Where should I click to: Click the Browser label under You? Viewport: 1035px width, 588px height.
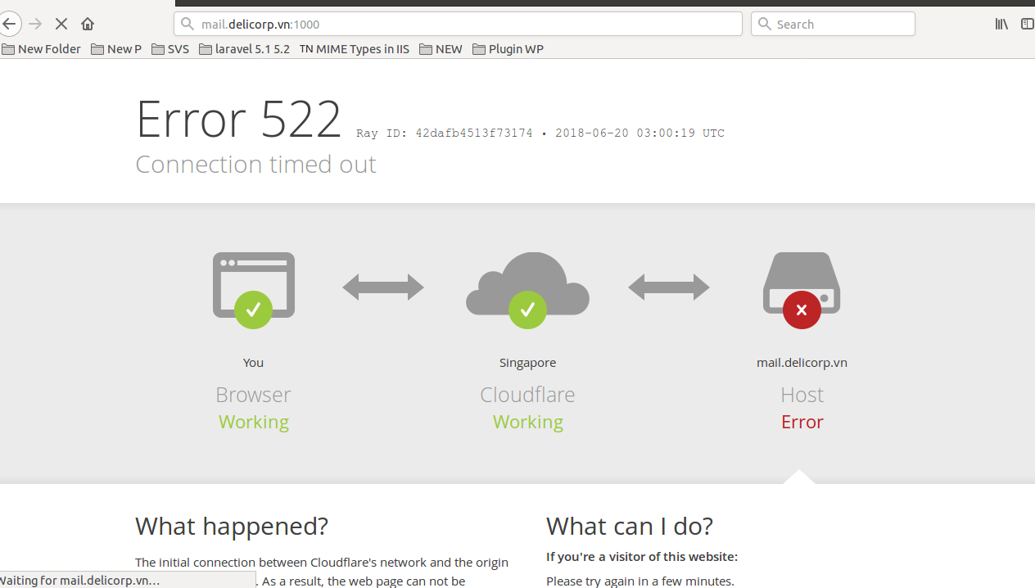click(253, 395)
